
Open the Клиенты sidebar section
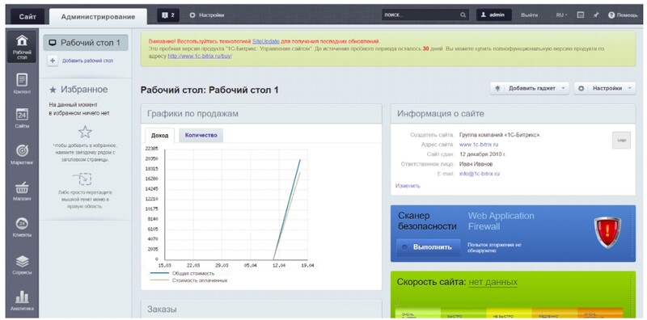(x=22, y=227)
